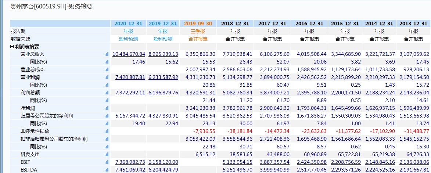The width and height of the screenshot is (431, 173).
Task: Open EBITDA link 6,204,424.79
Action: [x=163, y=170]
